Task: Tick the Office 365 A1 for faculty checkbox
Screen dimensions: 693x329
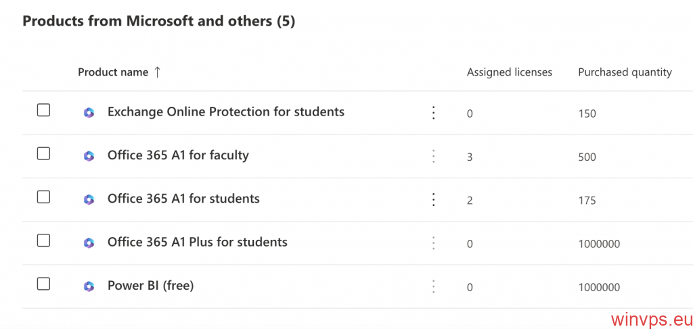Action: (x=43, y=153)
